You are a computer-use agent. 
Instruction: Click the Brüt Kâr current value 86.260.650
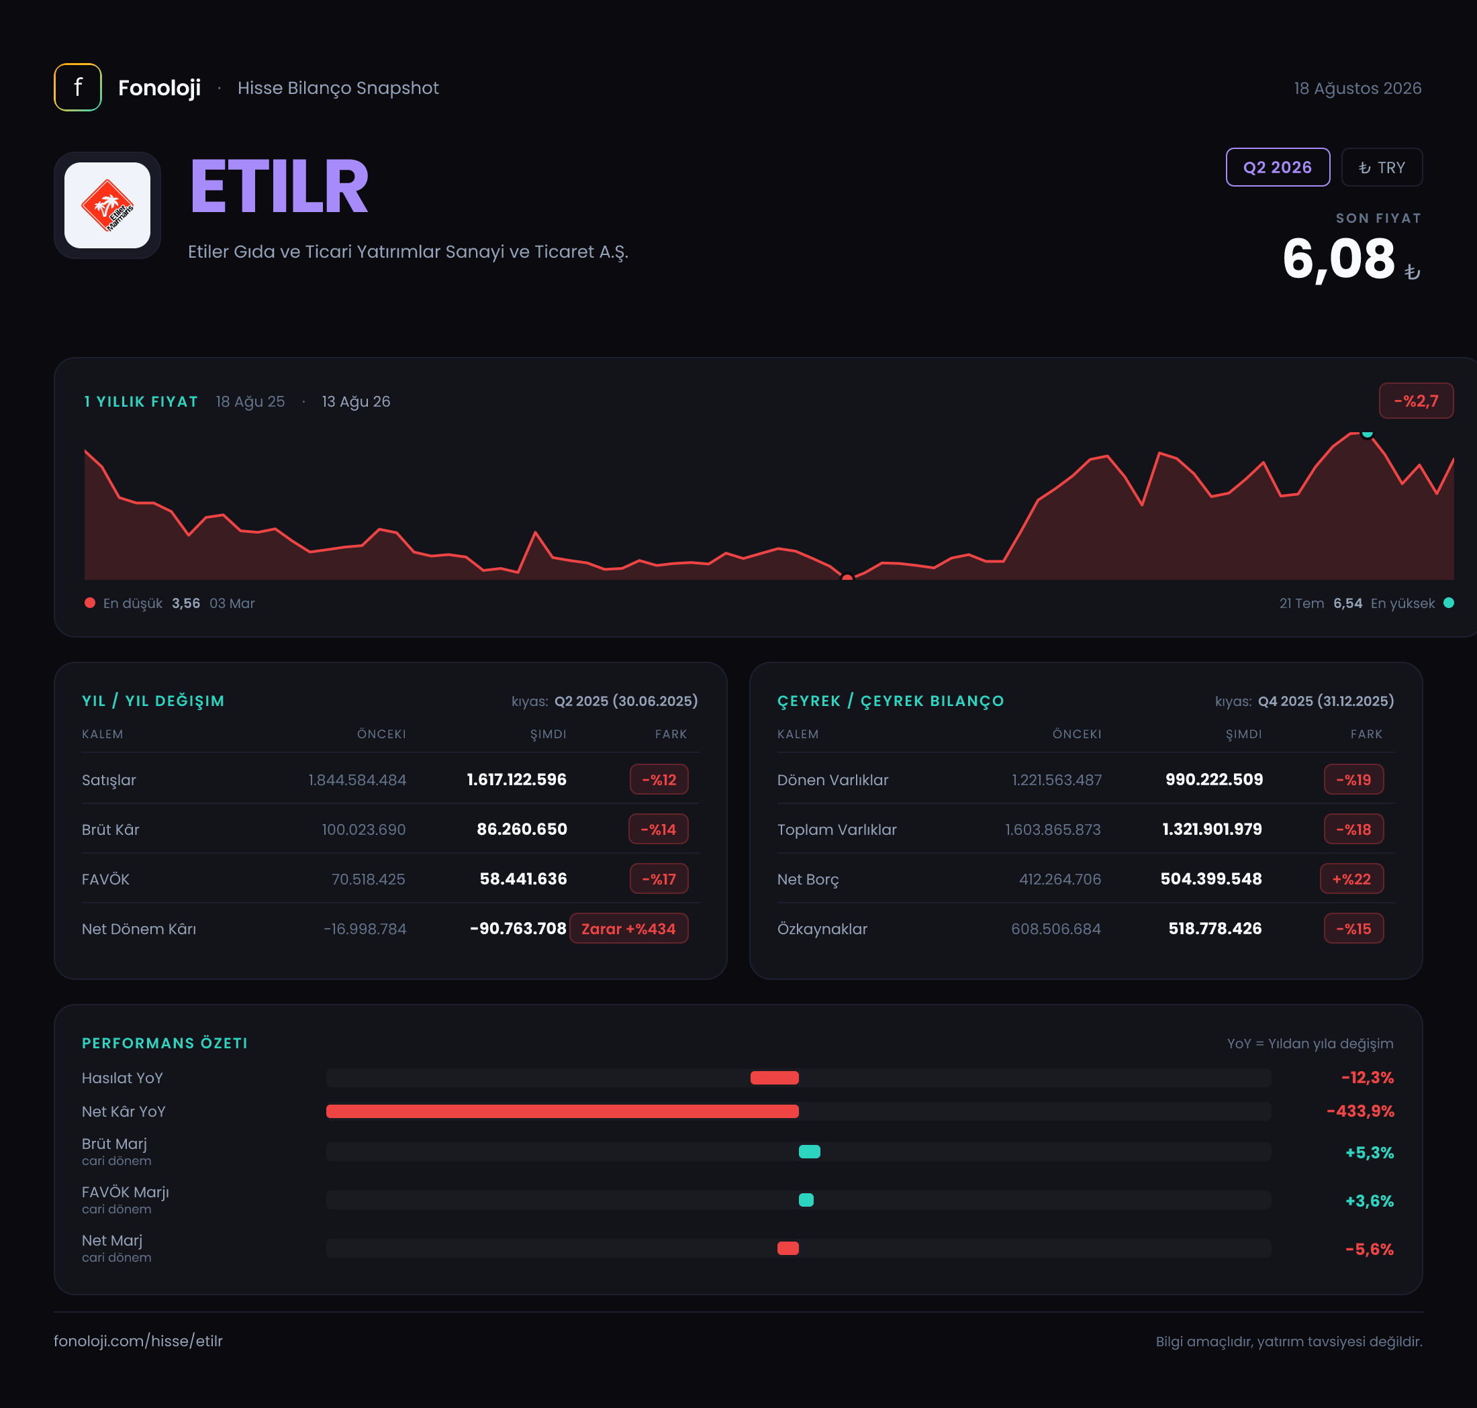[522, 829]
